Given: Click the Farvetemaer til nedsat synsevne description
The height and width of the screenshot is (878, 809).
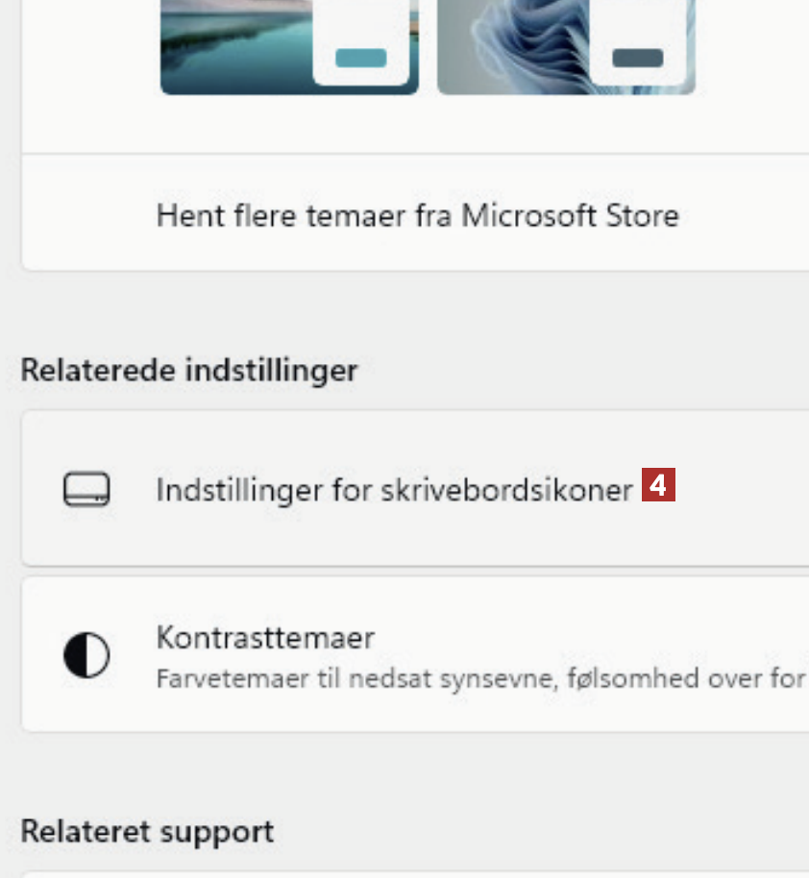Looking at the screenshot, I should point(480,679).
